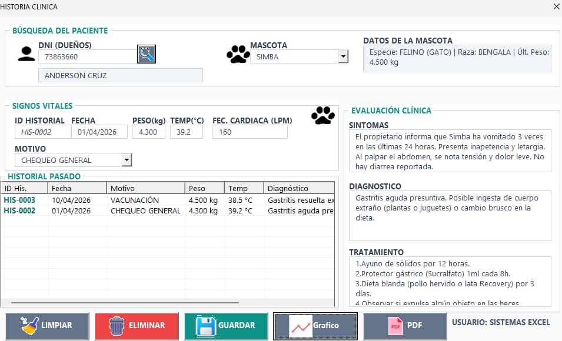The height and width of the screenshot is (341, 562).
Task: Click the floppy disk icon on GUARDAR
Action: coord(205,326)
